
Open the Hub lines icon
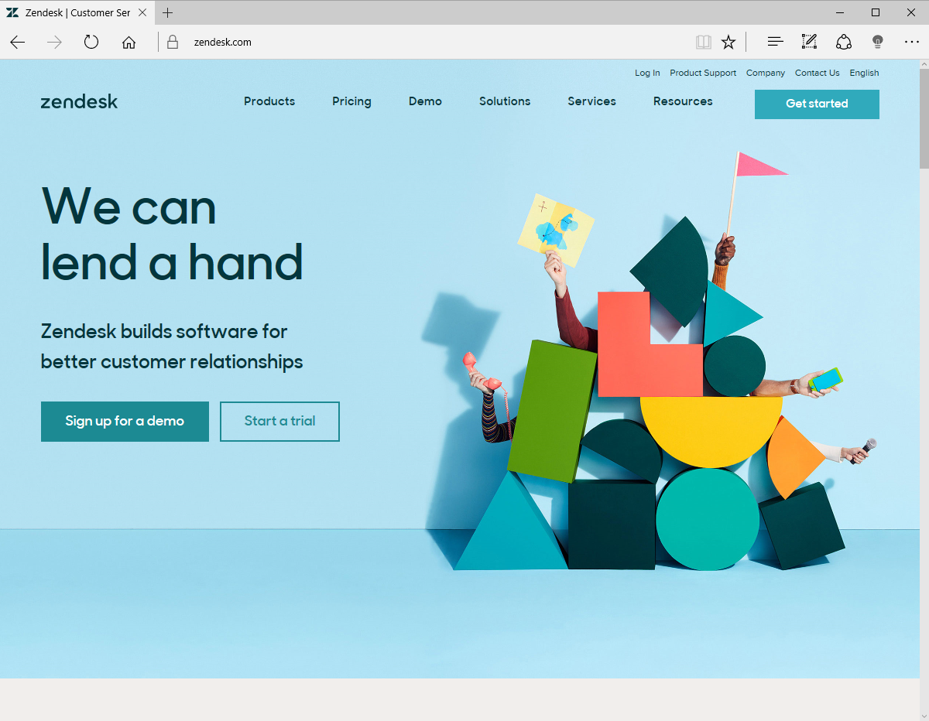pos(775,42)
